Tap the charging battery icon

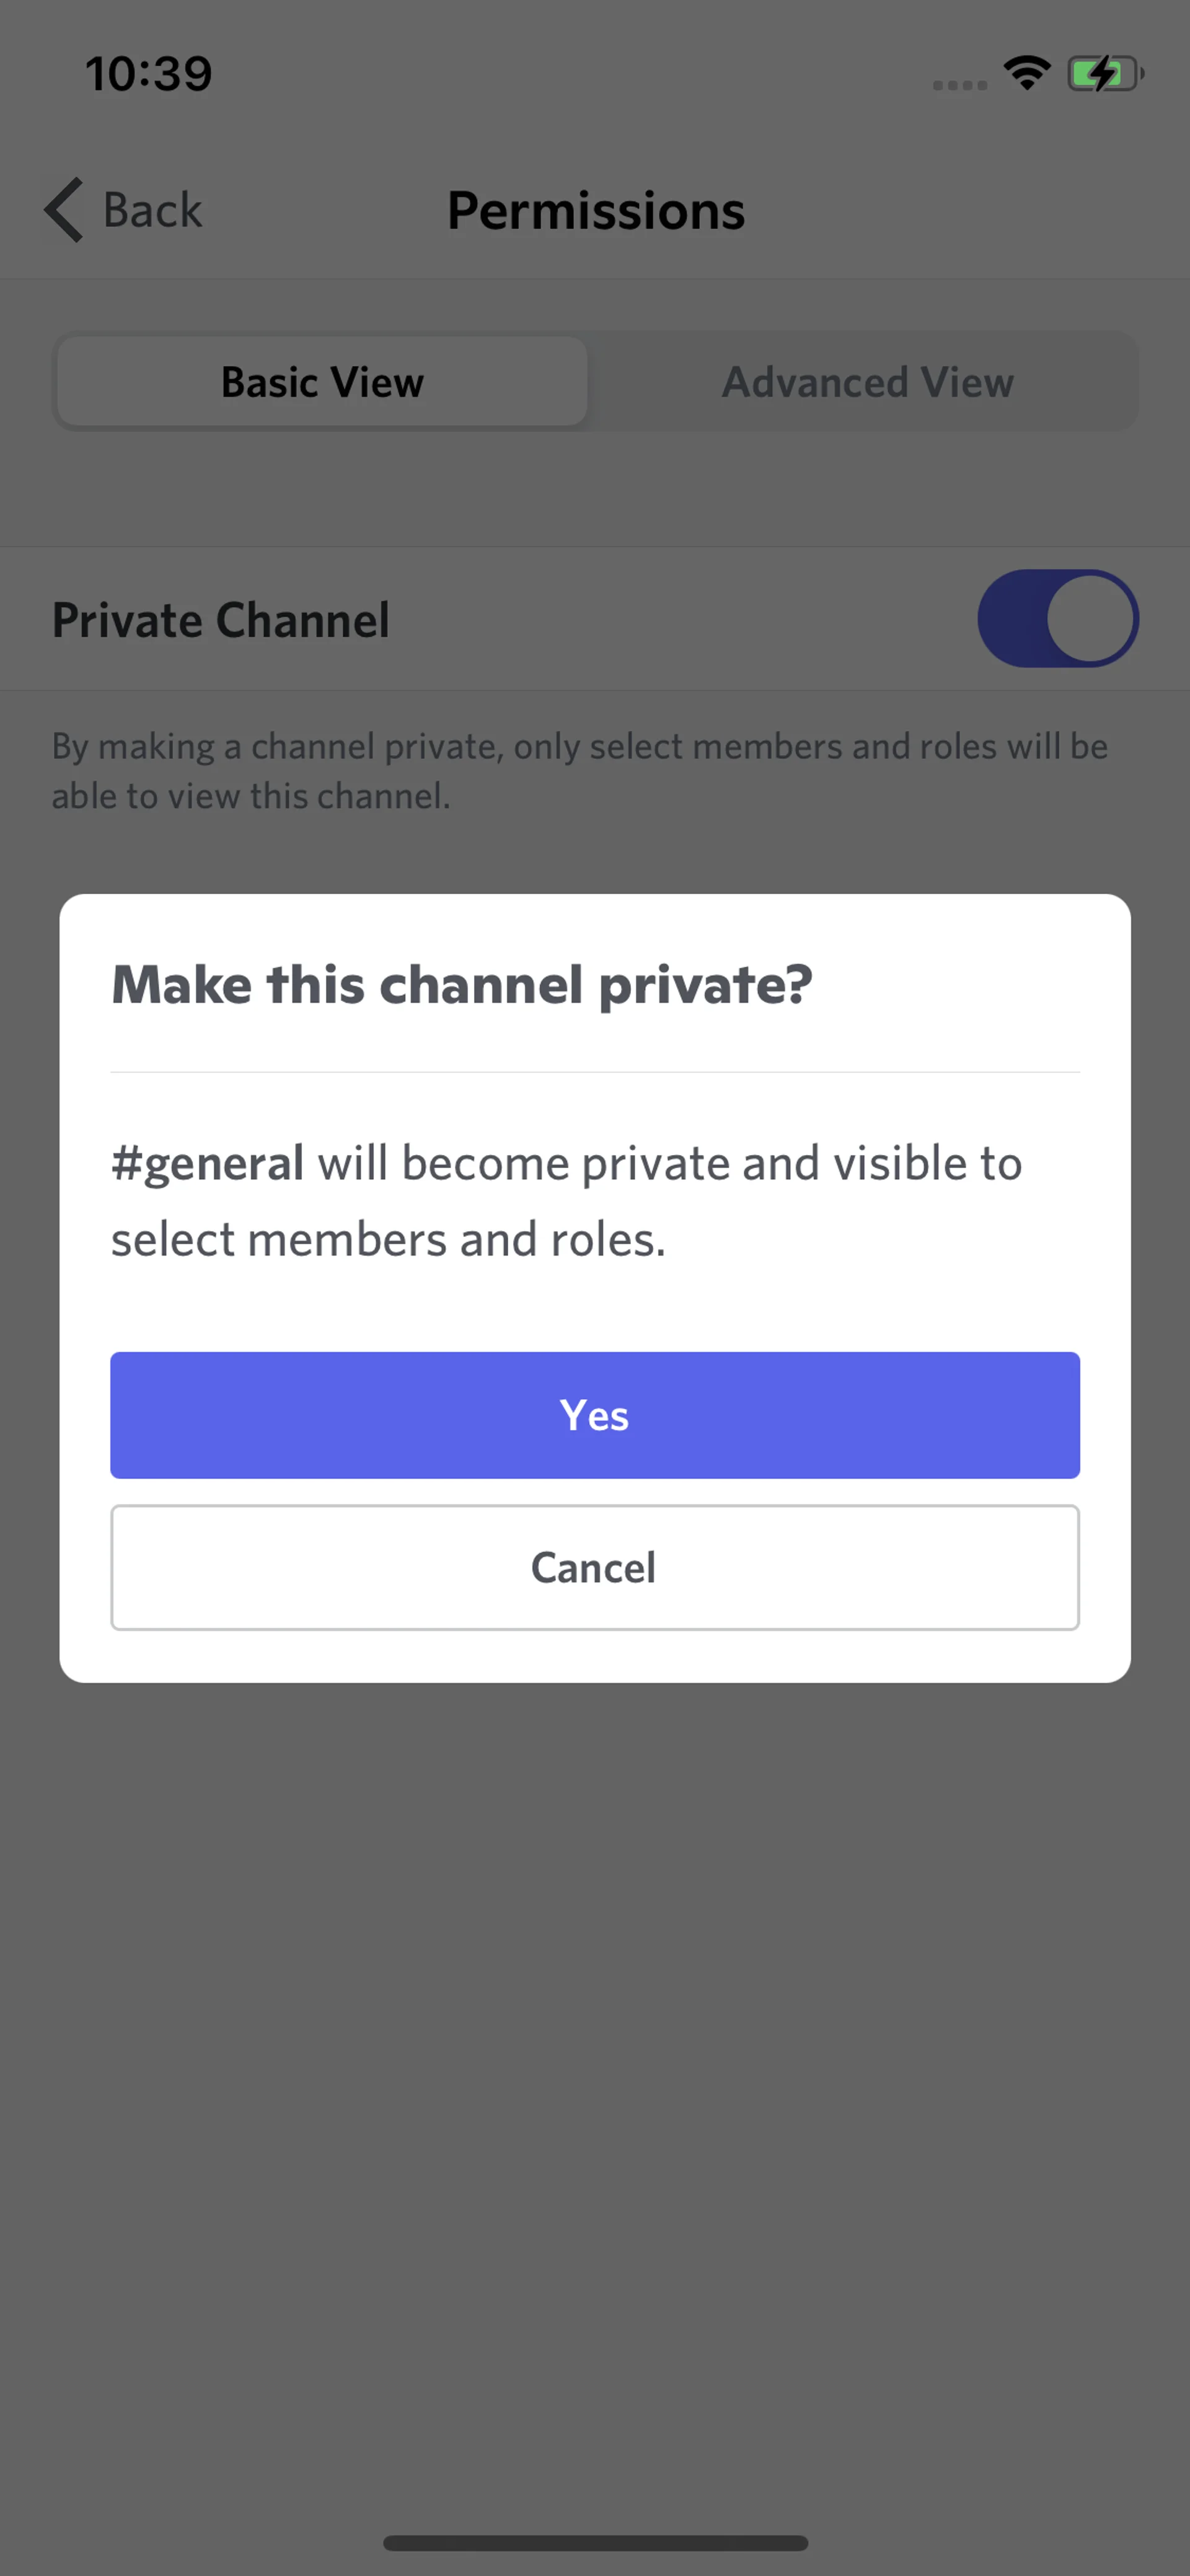pos(1104,74)
